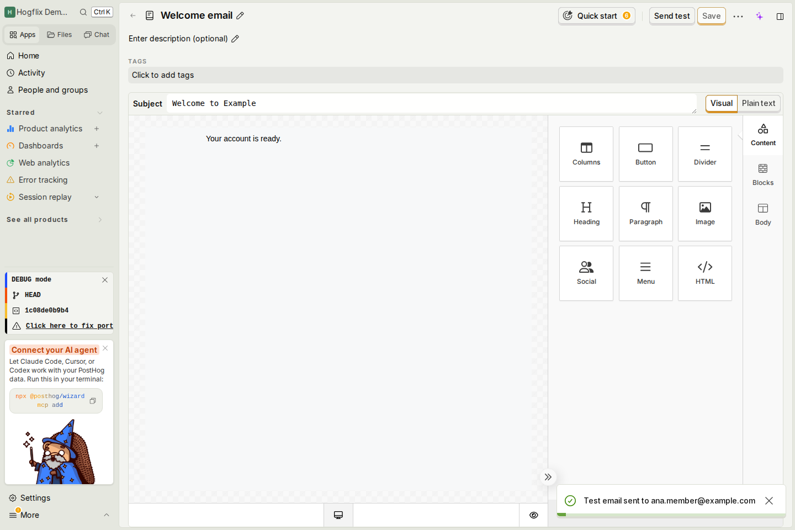Switch editor to Visual mode

[722, 103]
